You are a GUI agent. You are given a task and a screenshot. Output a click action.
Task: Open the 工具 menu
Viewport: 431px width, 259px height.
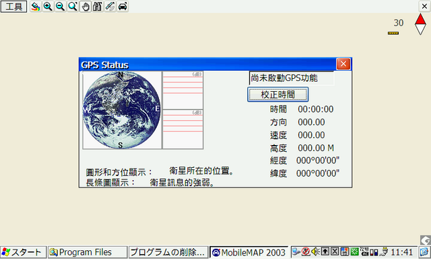click(13, 6)
